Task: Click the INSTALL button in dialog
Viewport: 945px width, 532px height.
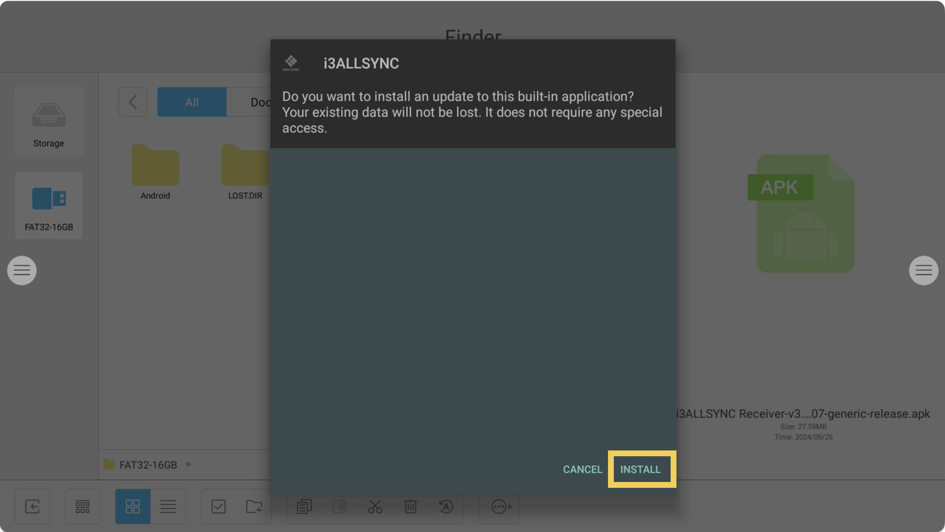Action: (641, 469)
